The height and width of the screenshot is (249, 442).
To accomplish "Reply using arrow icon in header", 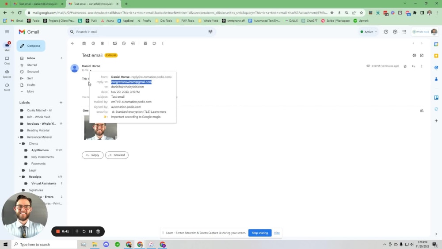I will tap(414, 66).
